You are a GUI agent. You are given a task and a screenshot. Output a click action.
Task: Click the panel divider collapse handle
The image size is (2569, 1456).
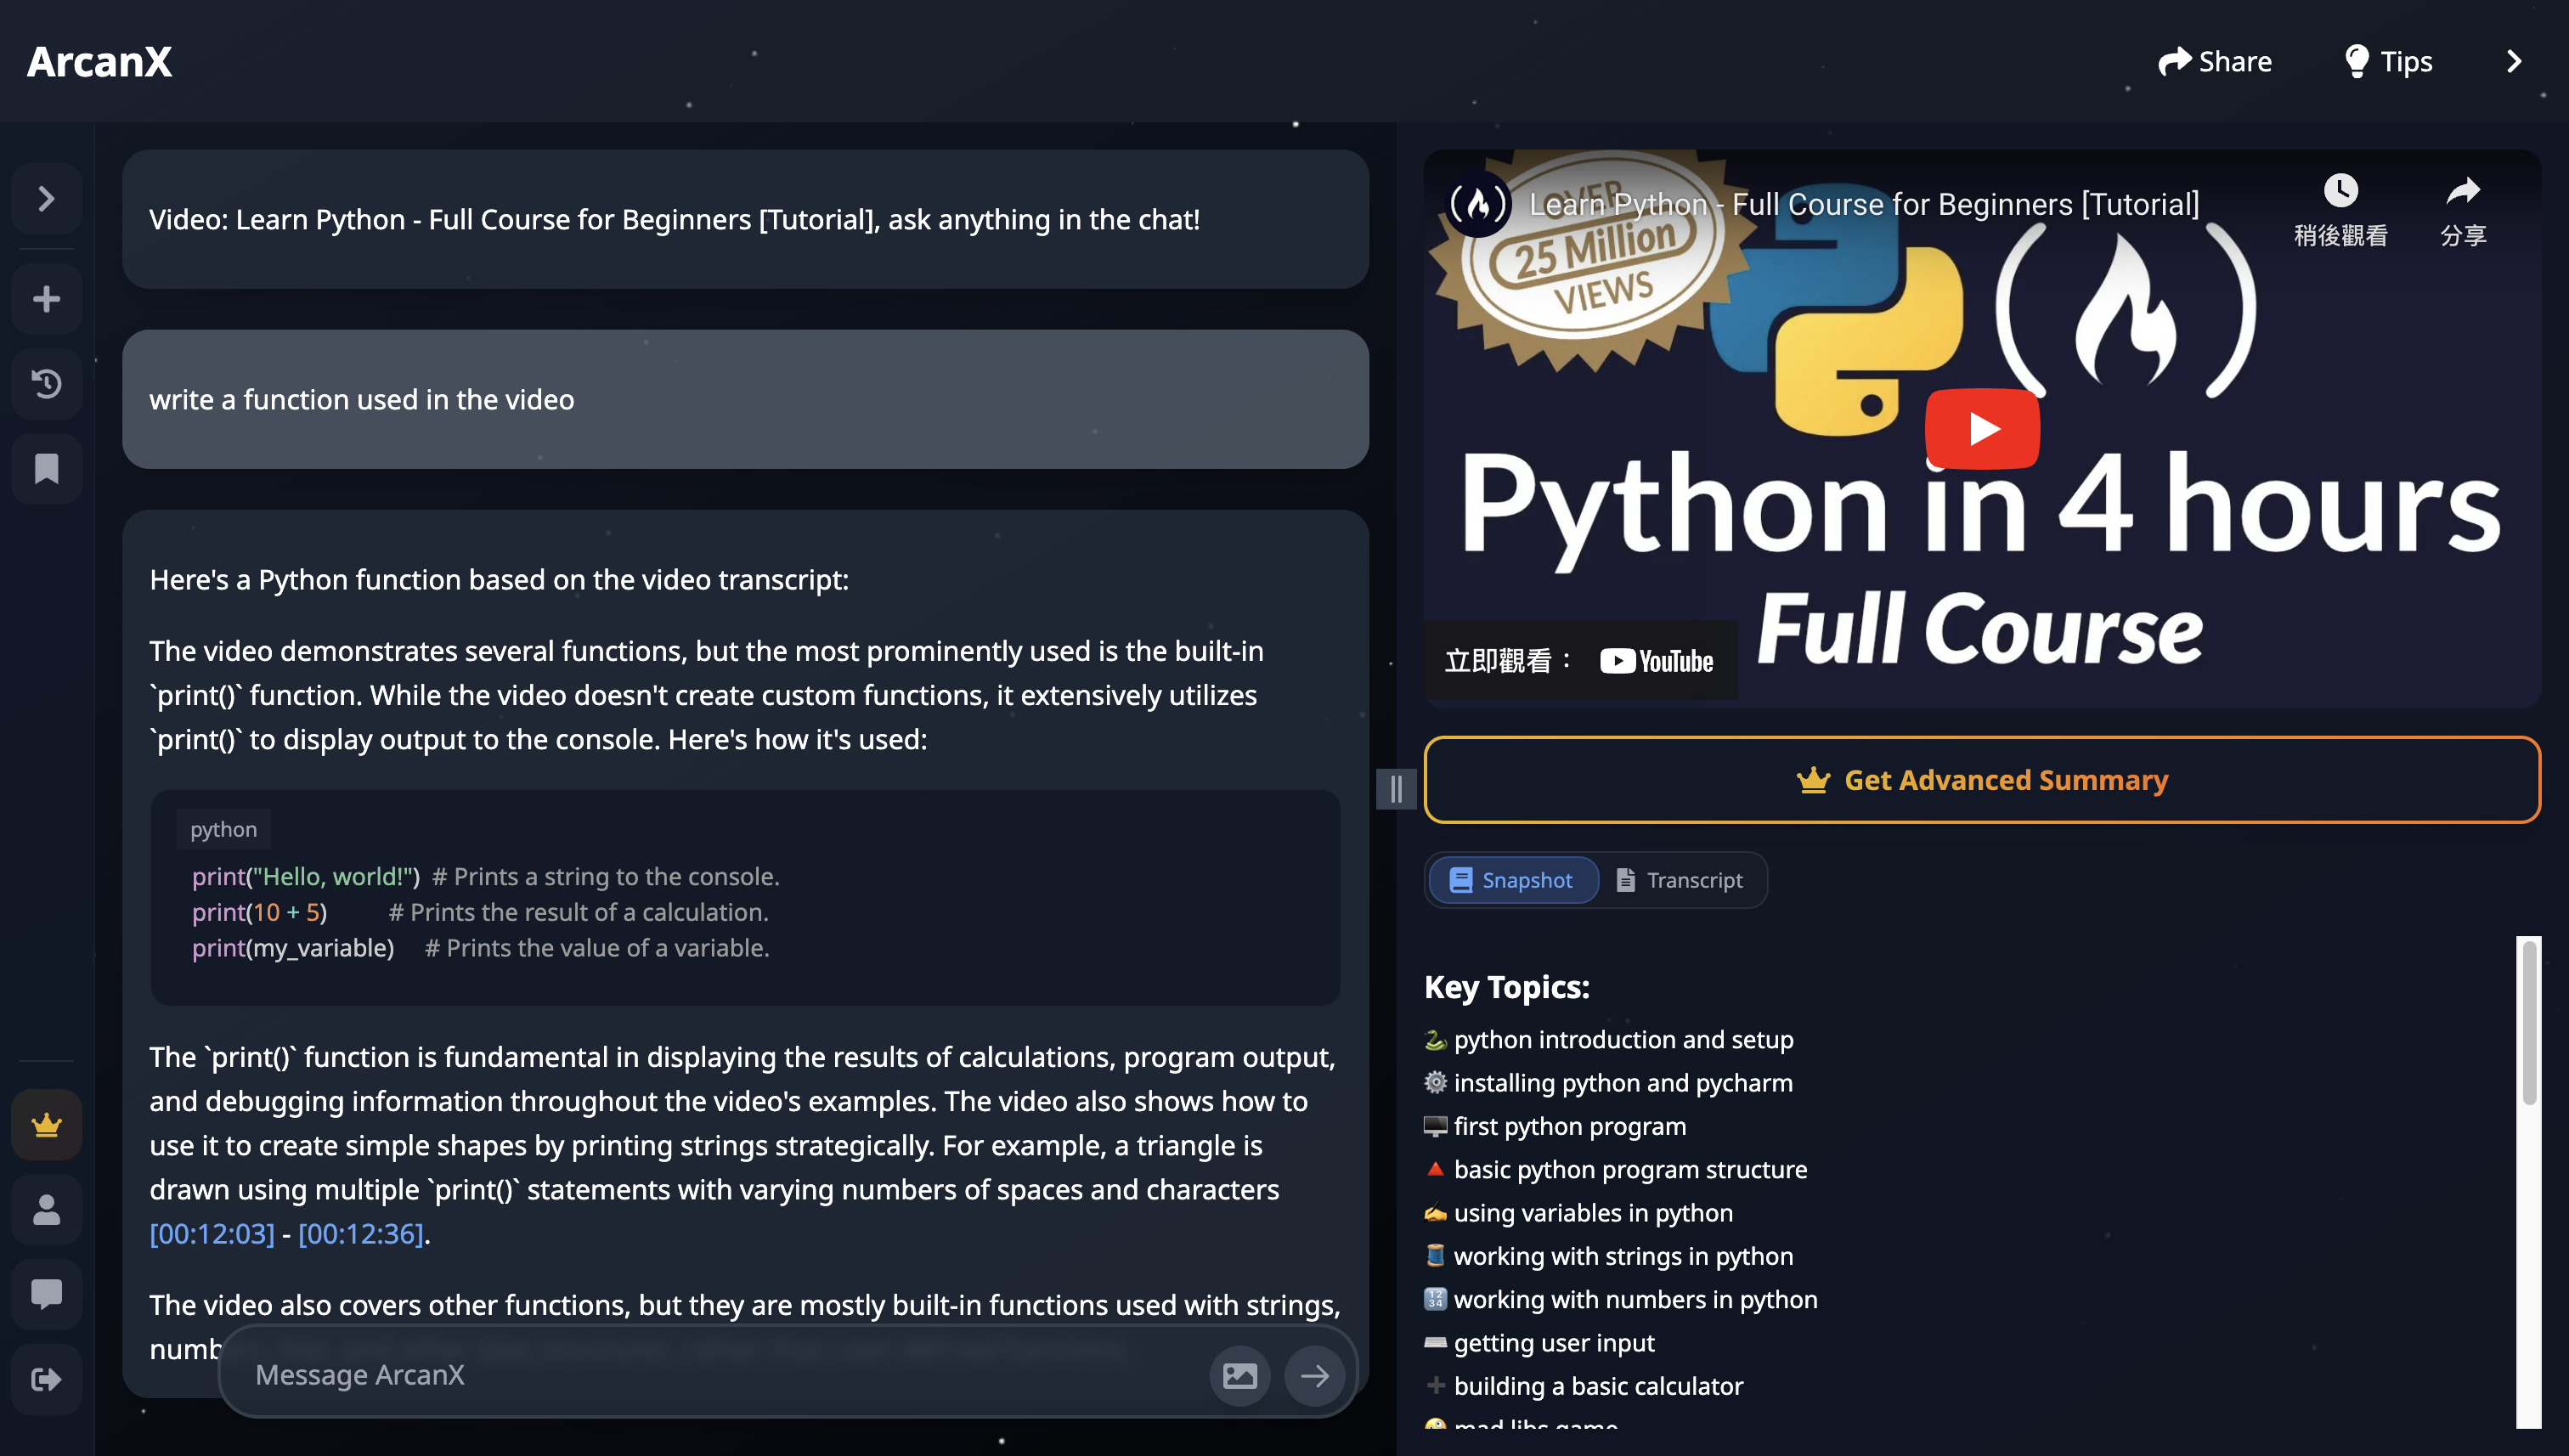click(x=1395, y=789)
